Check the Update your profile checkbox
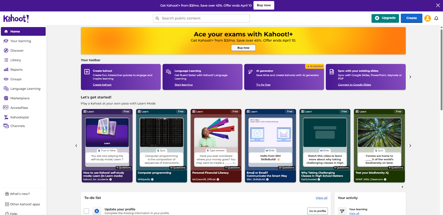The width and height of the screenshot is (443, 215). point(86,211)
